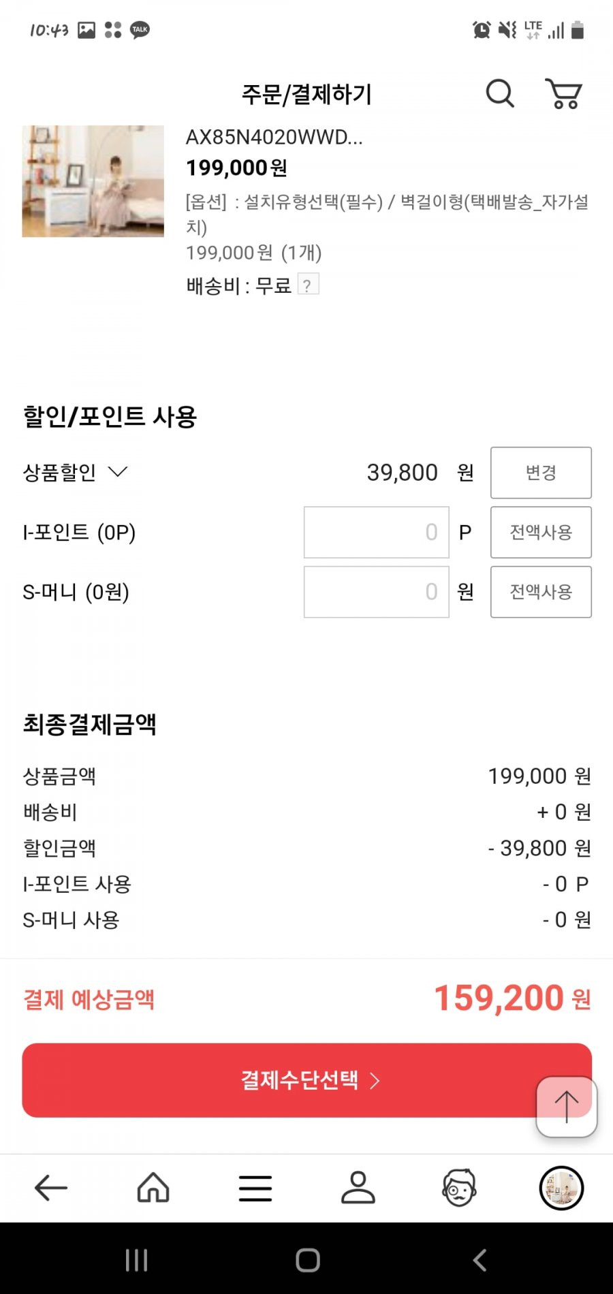The width and height of the screenshot is (613, 1294).
Task: Tap the scroll-to-top arrow button
Action: 567,1106
